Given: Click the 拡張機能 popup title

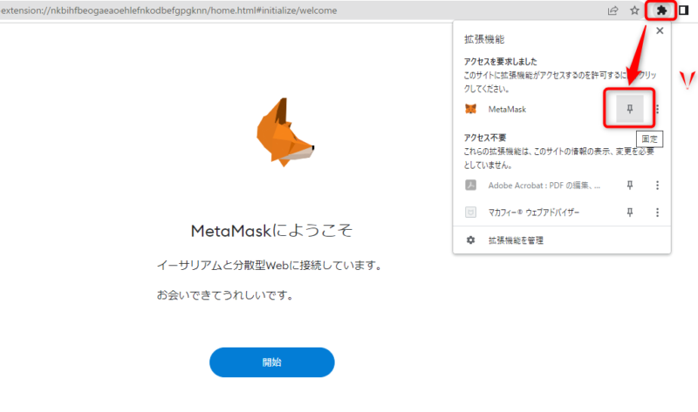Looking at the screenshot, I should [x=484, y=39].
